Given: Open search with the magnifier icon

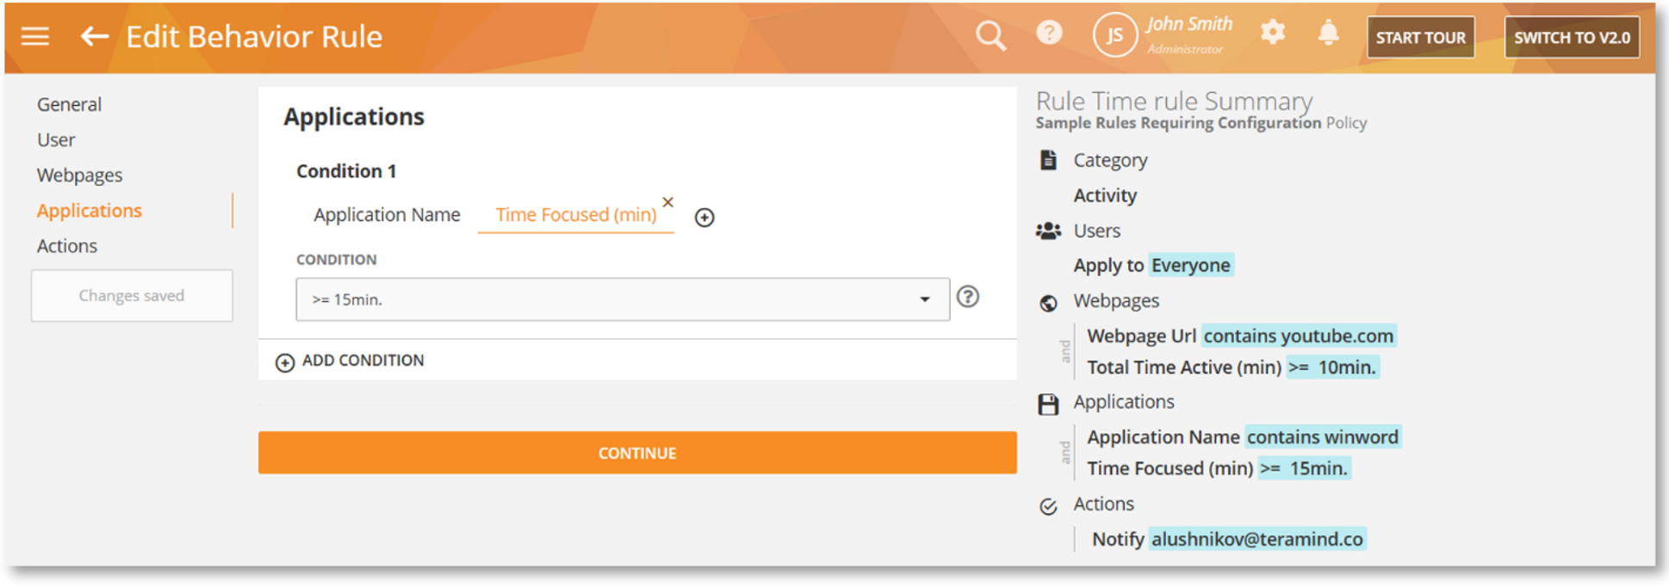Looking at the screenshot, I should (x=990, y=36).
